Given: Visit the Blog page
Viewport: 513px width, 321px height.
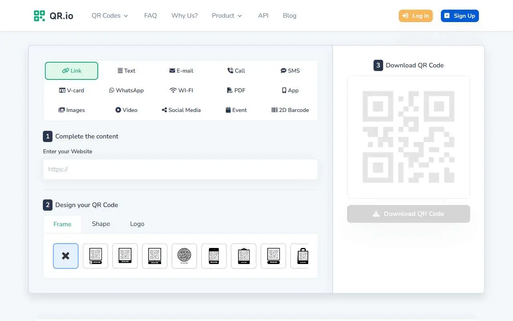Looking at the screenshot, I should (x=289, y=16).
